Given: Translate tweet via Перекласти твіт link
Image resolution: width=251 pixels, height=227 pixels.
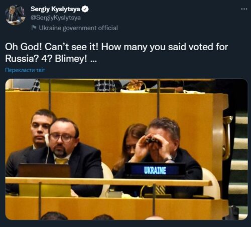Looking at the screenshot, I should pos(25,70).
